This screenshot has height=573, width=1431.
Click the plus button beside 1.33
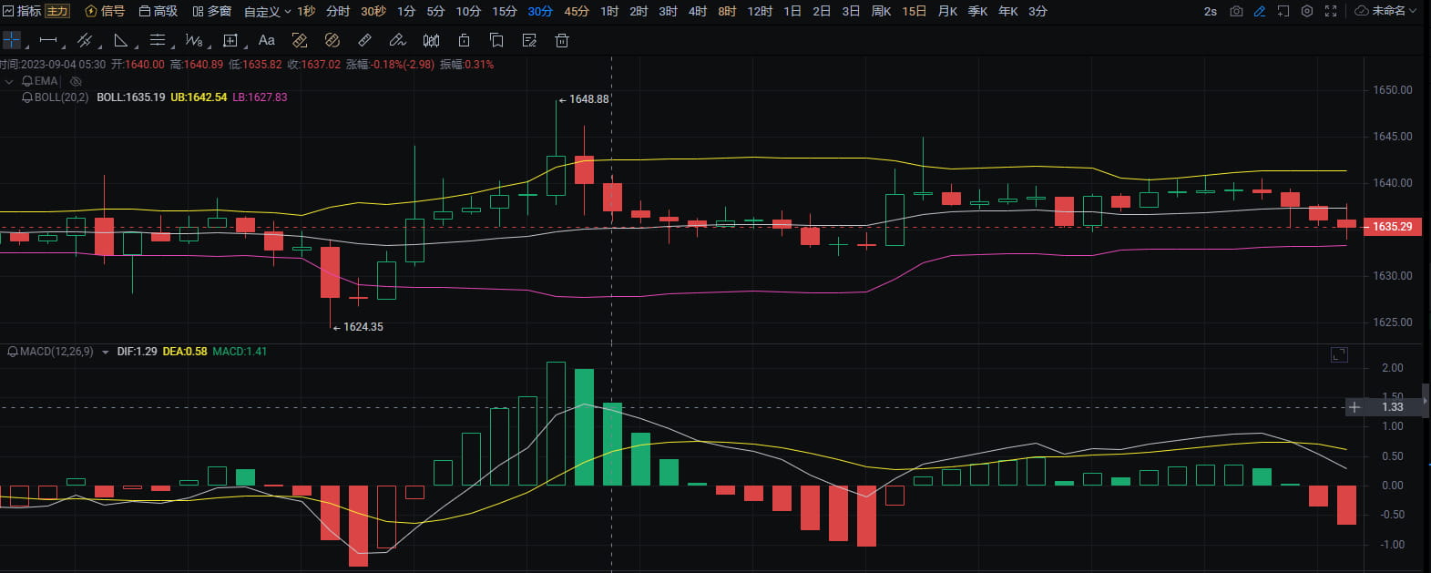click(1354, 407)
